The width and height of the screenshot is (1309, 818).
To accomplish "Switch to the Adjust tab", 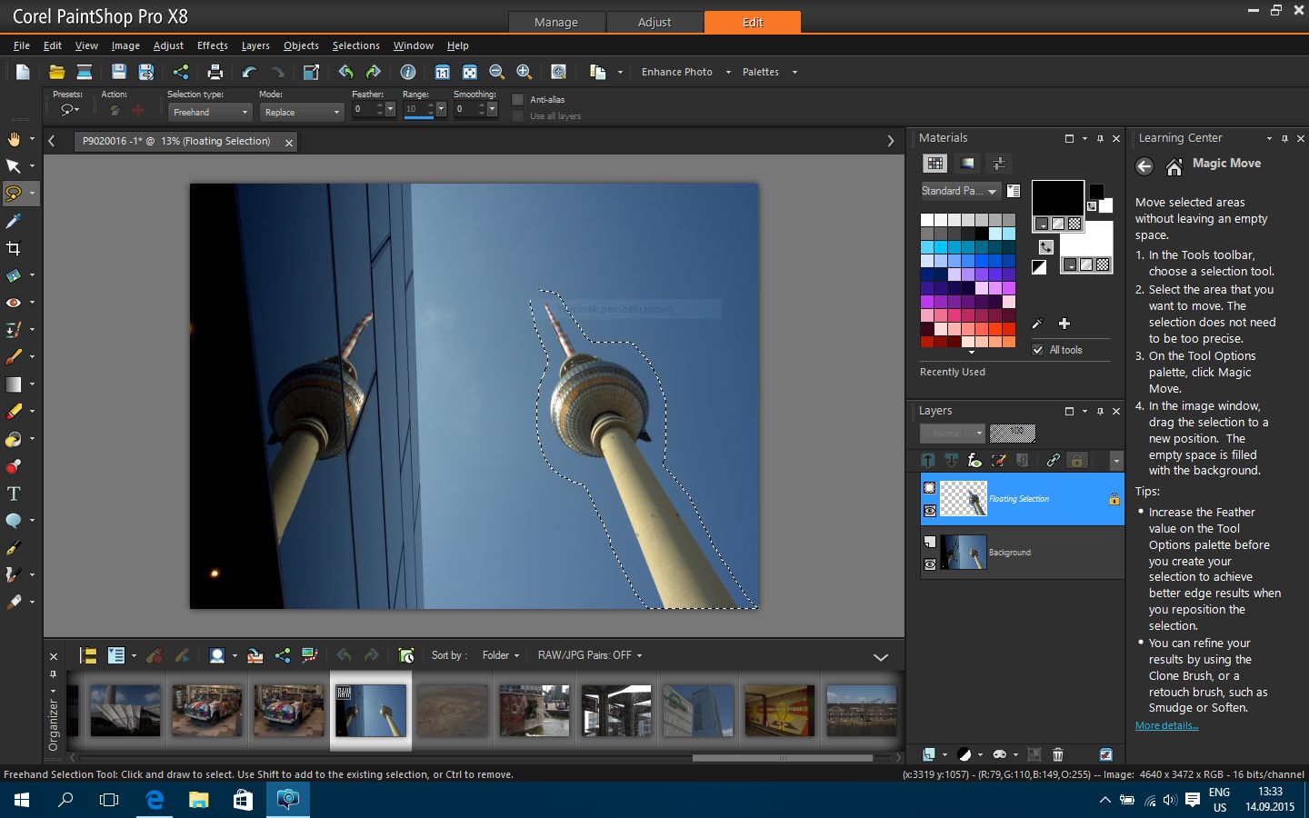I will [x=654, y=22].
